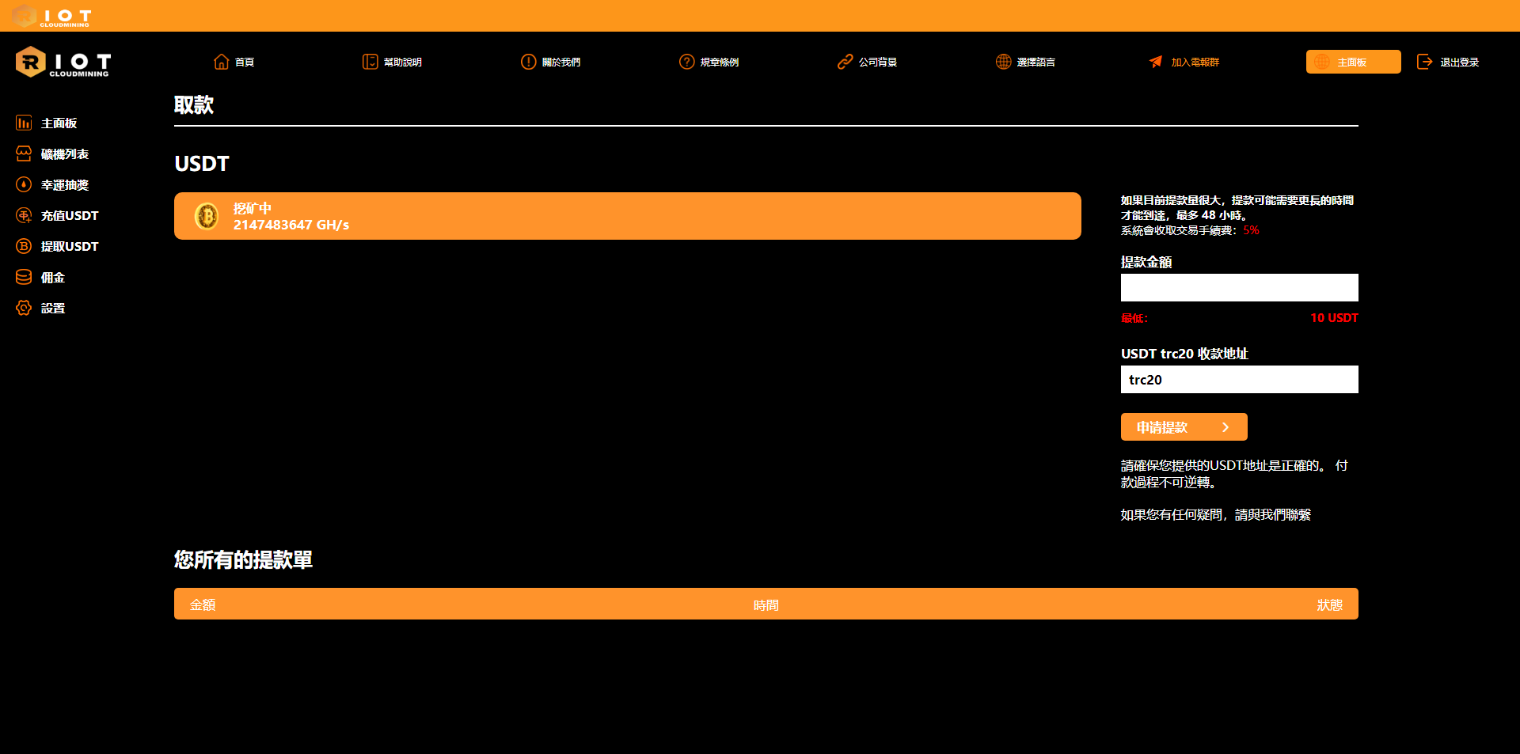Open 佣金 in the sidebar

(53, 278)
